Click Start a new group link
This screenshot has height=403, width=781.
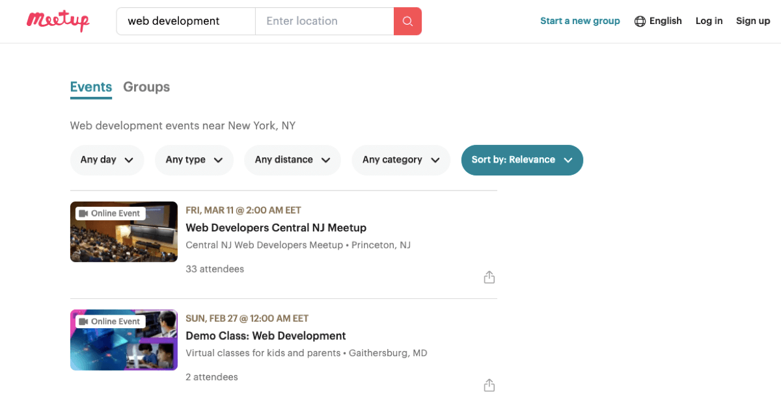[580, 21]
